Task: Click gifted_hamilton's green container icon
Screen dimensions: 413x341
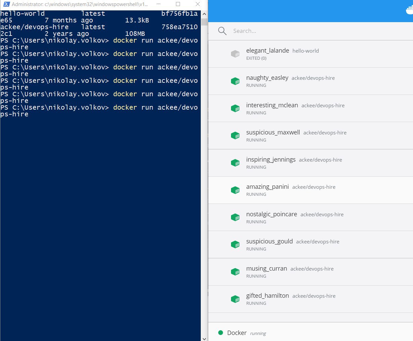Action: pyautogui.click(x=235, y=299)
